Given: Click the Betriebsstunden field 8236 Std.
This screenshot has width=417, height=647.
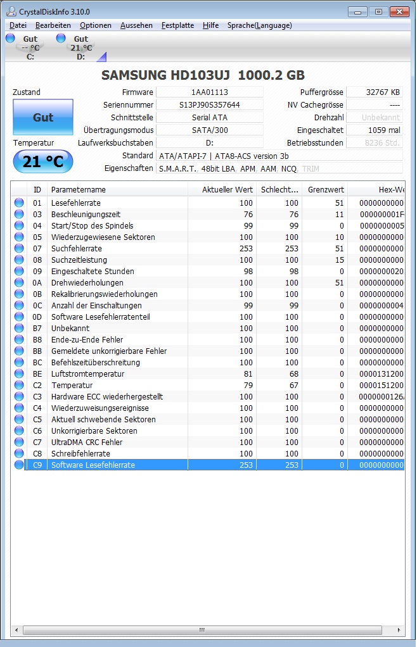Looking at the screenshot, I should coord(375,143).
